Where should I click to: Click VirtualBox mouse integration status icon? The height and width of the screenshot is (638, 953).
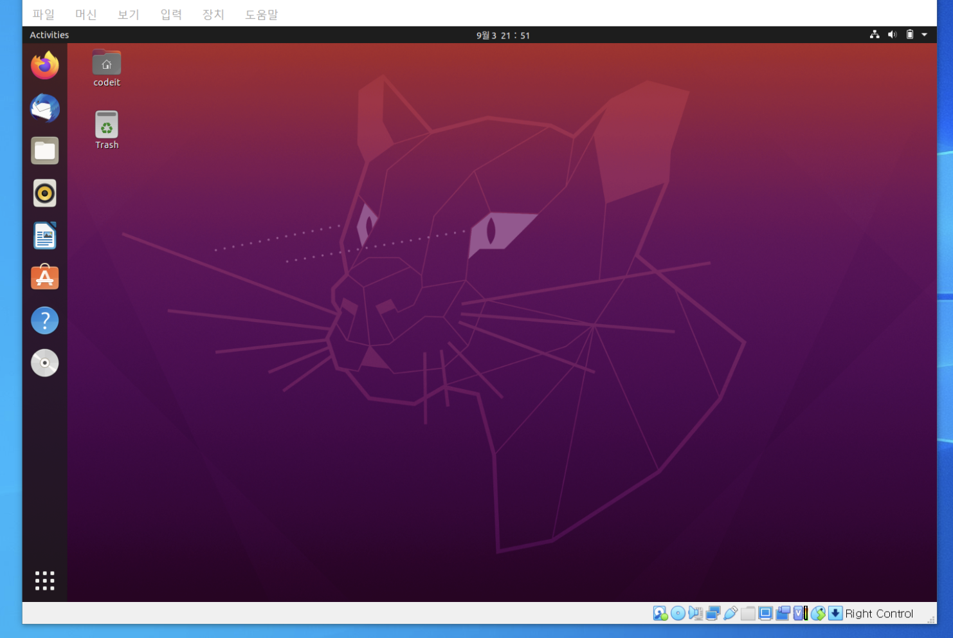point(818,614)
